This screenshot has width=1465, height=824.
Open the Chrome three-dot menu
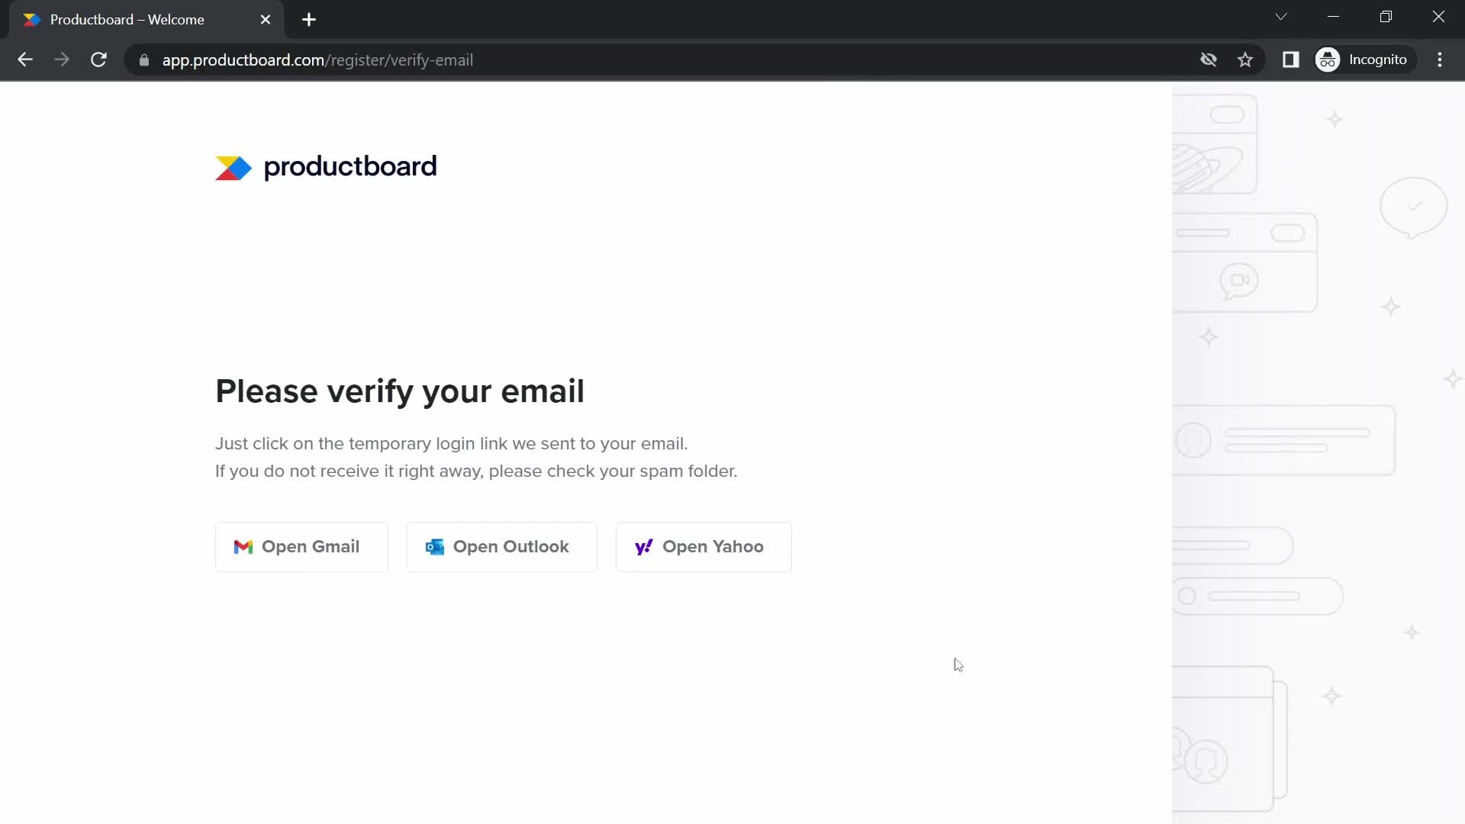1440,60
